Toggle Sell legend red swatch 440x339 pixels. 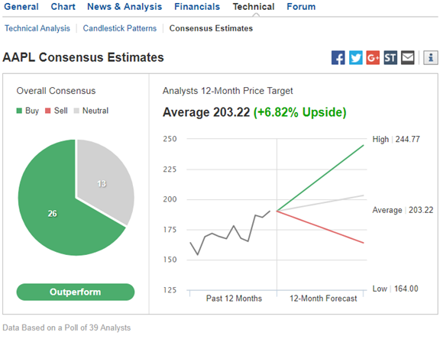pos(48,111)
